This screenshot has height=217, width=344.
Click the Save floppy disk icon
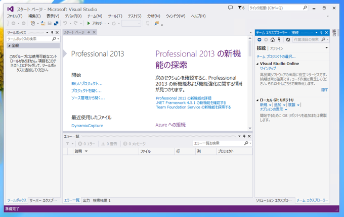point(50,23)
